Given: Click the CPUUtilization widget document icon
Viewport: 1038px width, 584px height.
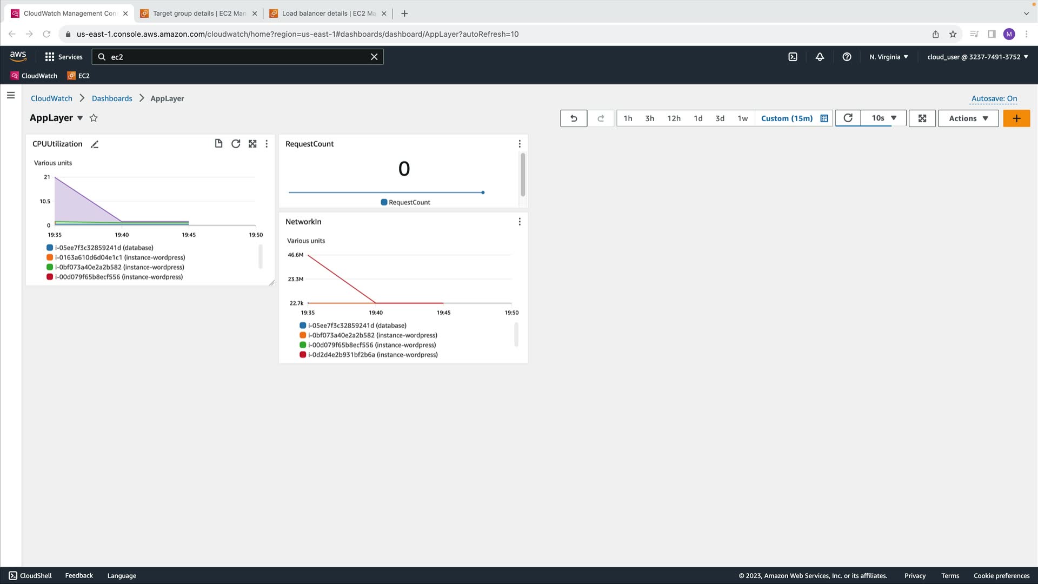Looking at the screenshot, I should pos(218,144).
